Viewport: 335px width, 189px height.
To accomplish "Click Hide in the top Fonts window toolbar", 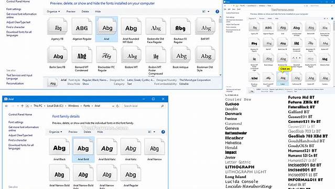I will tap(98, 12).
